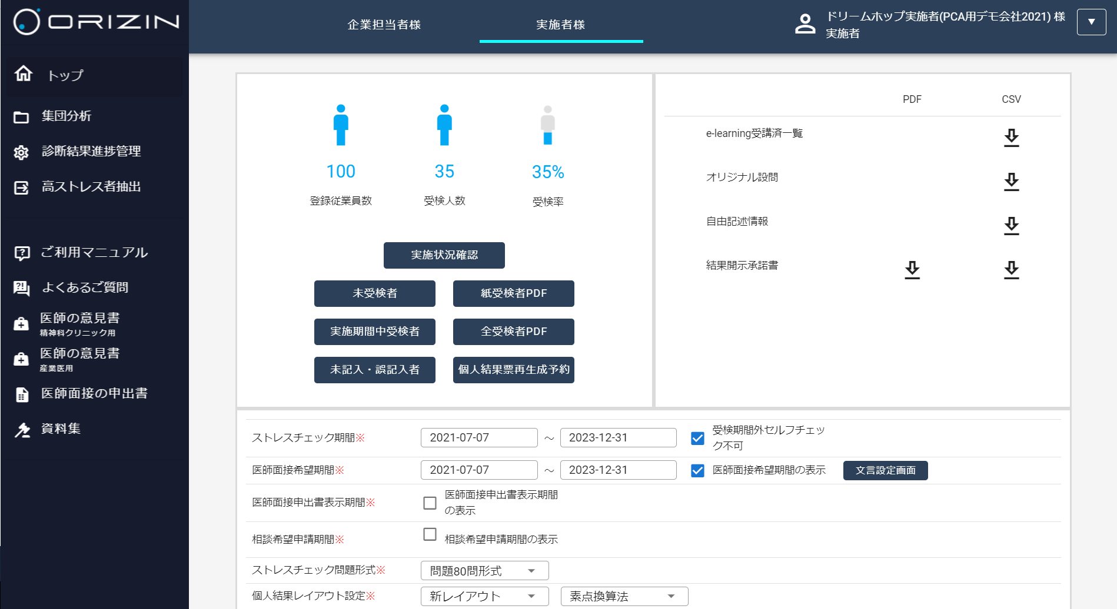Click the gear icon for 診断結果進捗管理

pos(21,152)
